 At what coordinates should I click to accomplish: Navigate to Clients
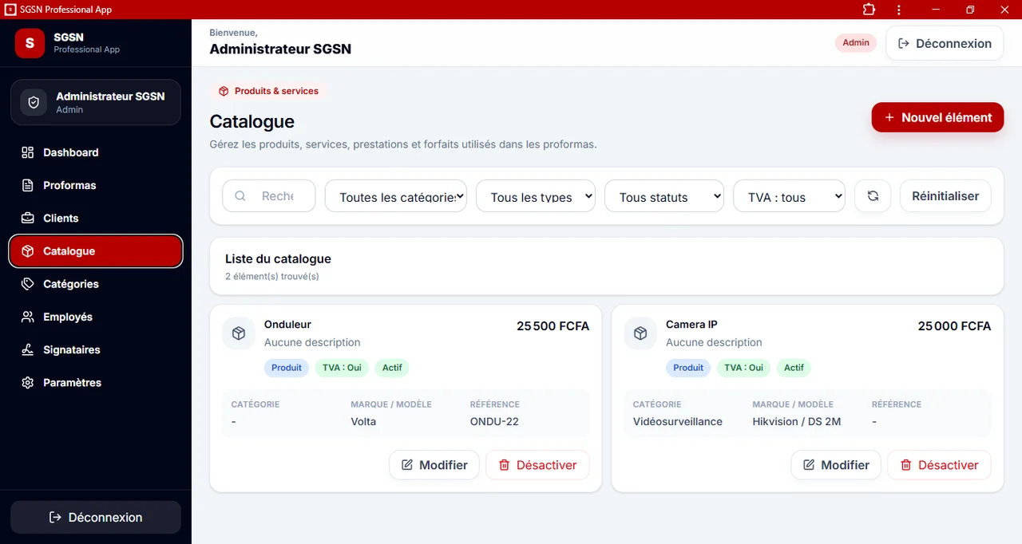coord(96,218)
